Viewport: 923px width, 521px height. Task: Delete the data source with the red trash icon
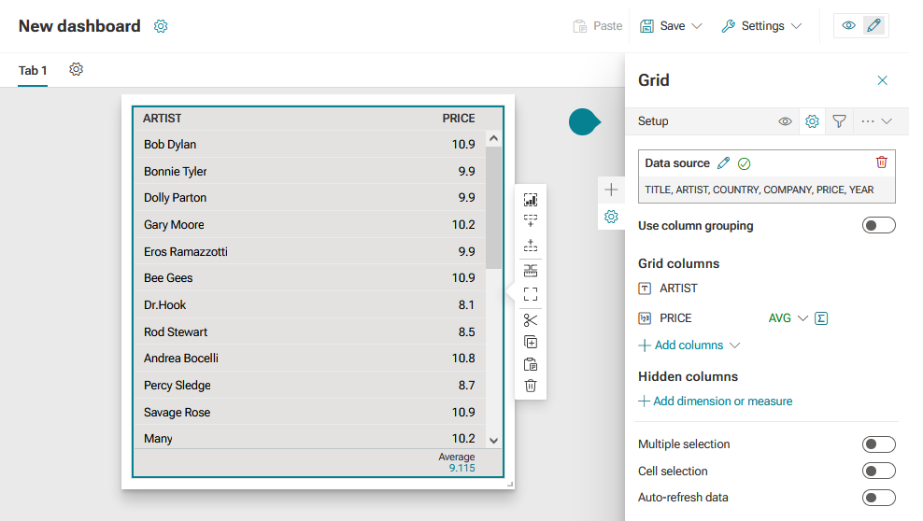[881, 162]
